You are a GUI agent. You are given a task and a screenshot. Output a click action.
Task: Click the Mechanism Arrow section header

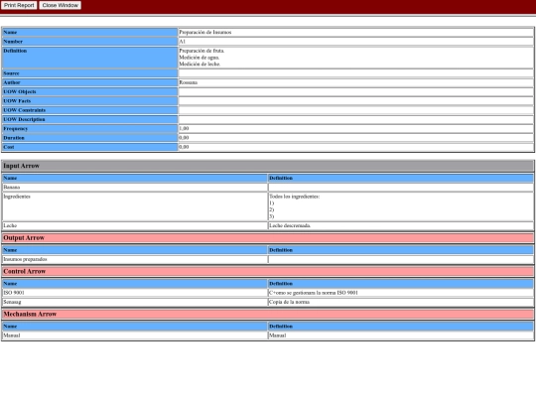click(268, 314)
